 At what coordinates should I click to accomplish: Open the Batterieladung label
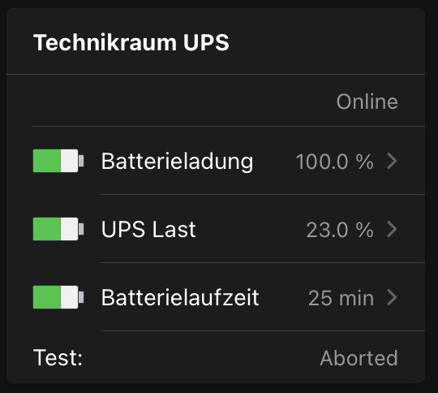(177, 162)
